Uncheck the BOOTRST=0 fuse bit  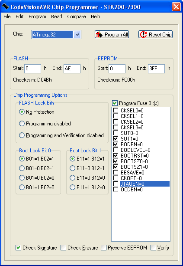[116, 155]
